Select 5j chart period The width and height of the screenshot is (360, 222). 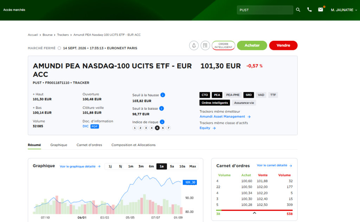coord(121,166)
